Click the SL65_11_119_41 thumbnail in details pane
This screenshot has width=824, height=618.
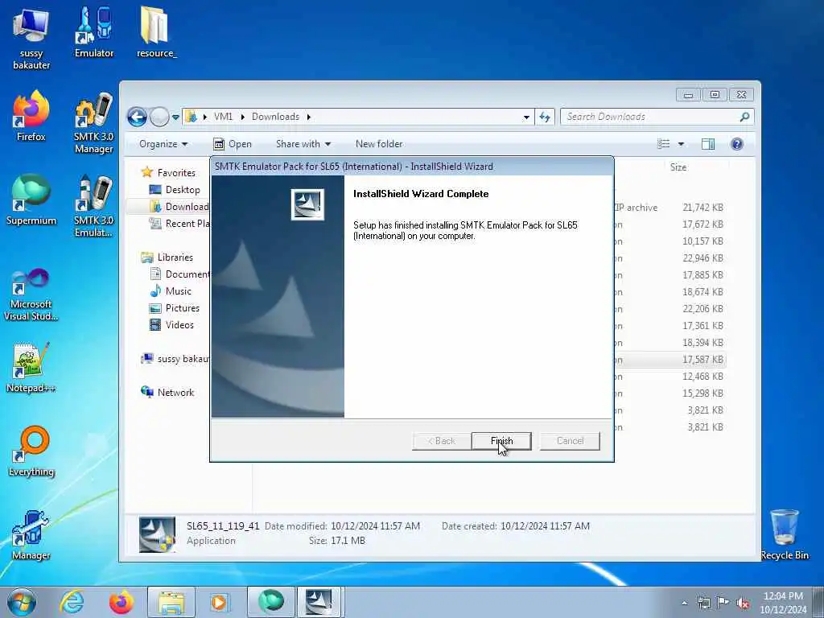[157, 534]
